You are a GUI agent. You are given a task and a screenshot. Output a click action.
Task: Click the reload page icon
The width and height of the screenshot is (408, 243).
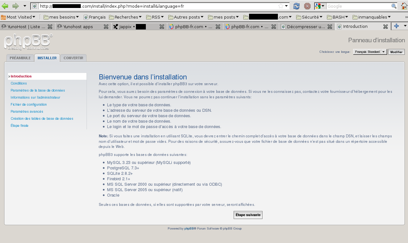296,6
